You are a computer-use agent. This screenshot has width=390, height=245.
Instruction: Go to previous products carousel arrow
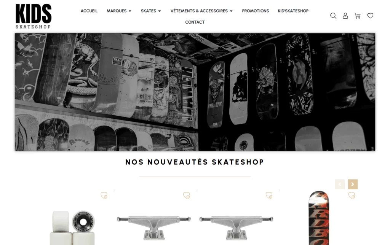tap(340, 184)
